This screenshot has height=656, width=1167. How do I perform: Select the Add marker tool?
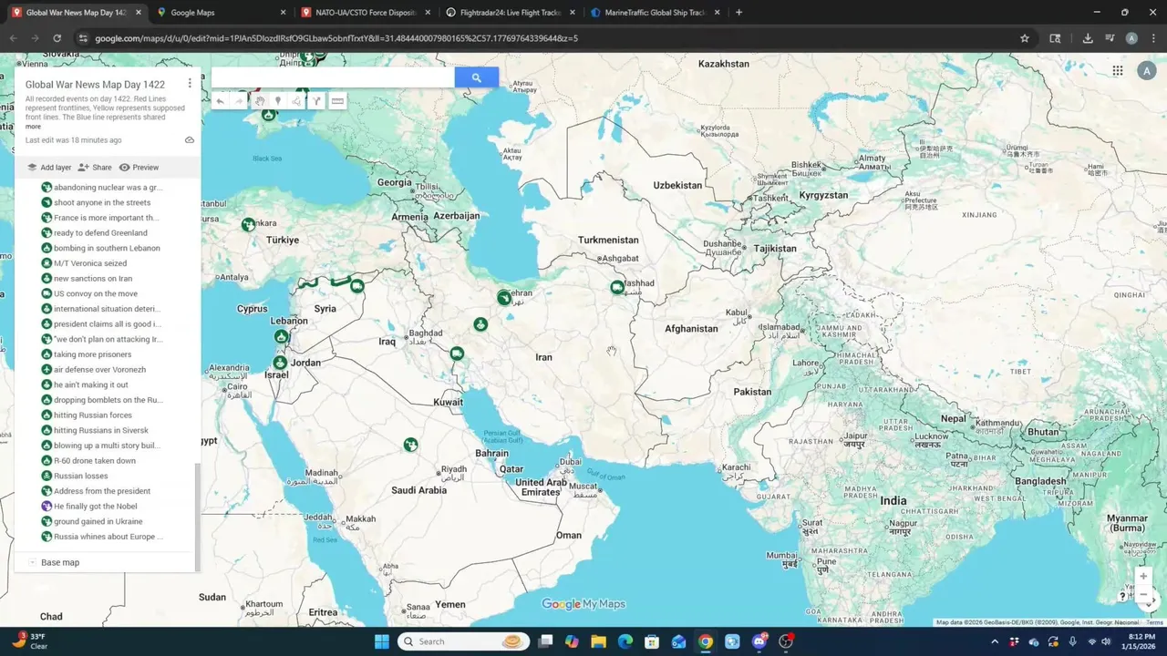pos(278,101)
